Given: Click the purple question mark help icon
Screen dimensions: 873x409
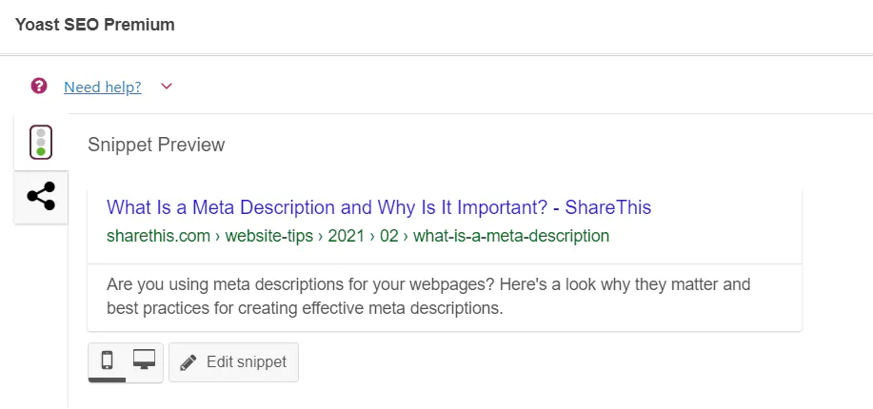Looking at the screenshot, I should point(39,87).
